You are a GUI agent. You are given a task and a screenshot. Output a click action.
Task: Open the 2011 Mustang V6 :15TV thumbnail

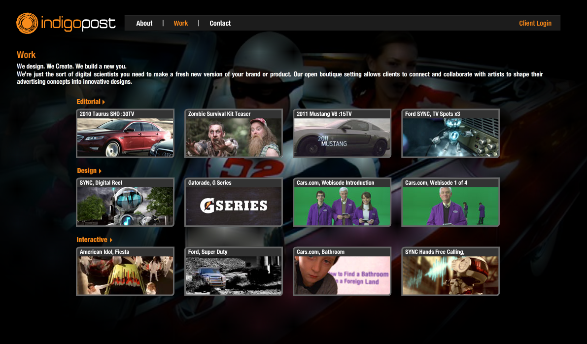click(342, 133)
